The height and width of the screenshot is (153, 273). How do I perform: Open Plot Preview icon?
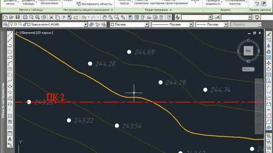pyautogui.click(x=31, y=17)
